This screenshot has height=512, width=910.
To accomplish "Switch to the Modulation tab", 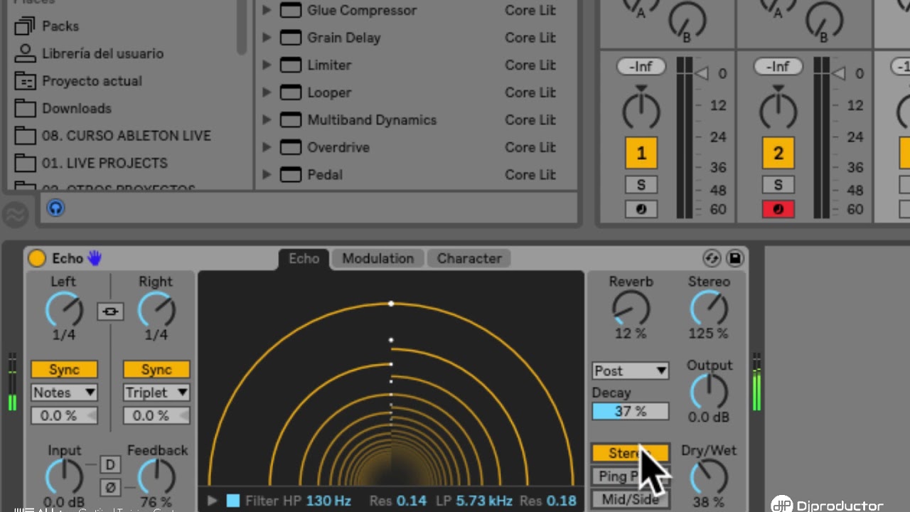I will point(378,259).
